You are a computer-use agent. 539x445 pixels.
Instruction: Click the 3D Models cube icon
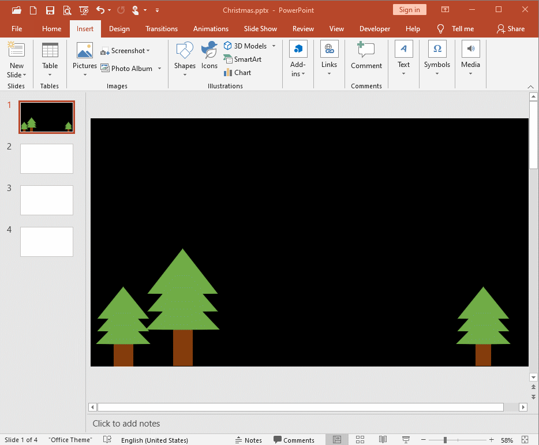227,46
